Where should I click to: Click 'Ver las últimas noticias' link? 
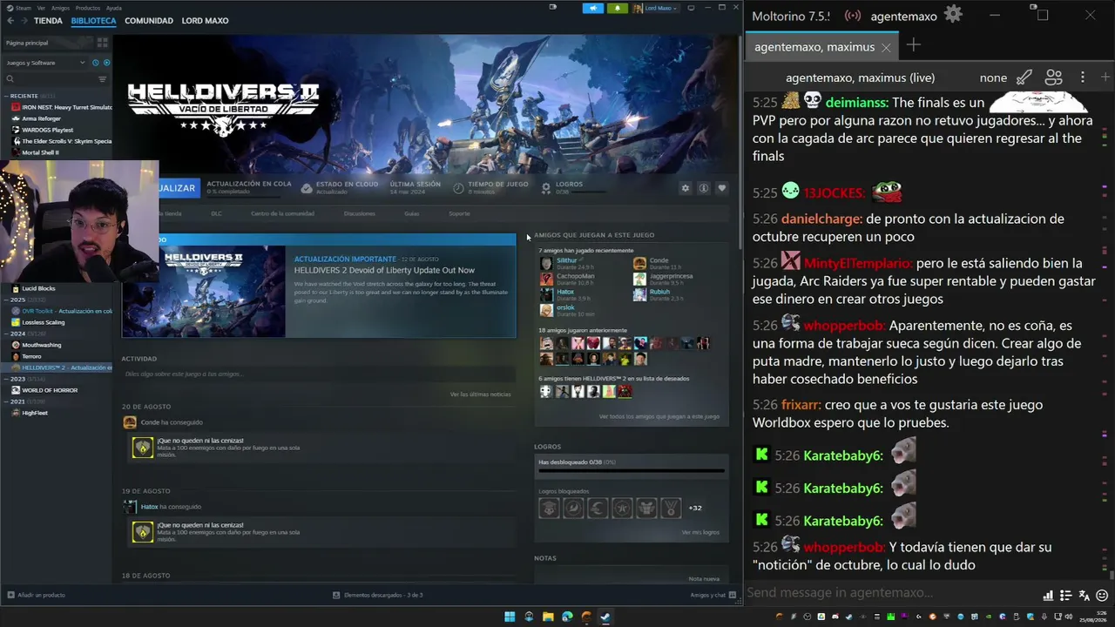click(481, 394)
